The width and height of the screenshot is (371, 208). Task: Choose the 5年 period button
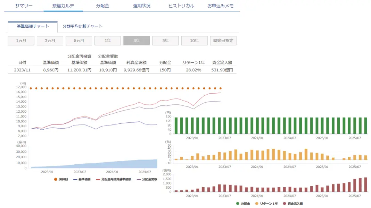(x=165, y=41)
